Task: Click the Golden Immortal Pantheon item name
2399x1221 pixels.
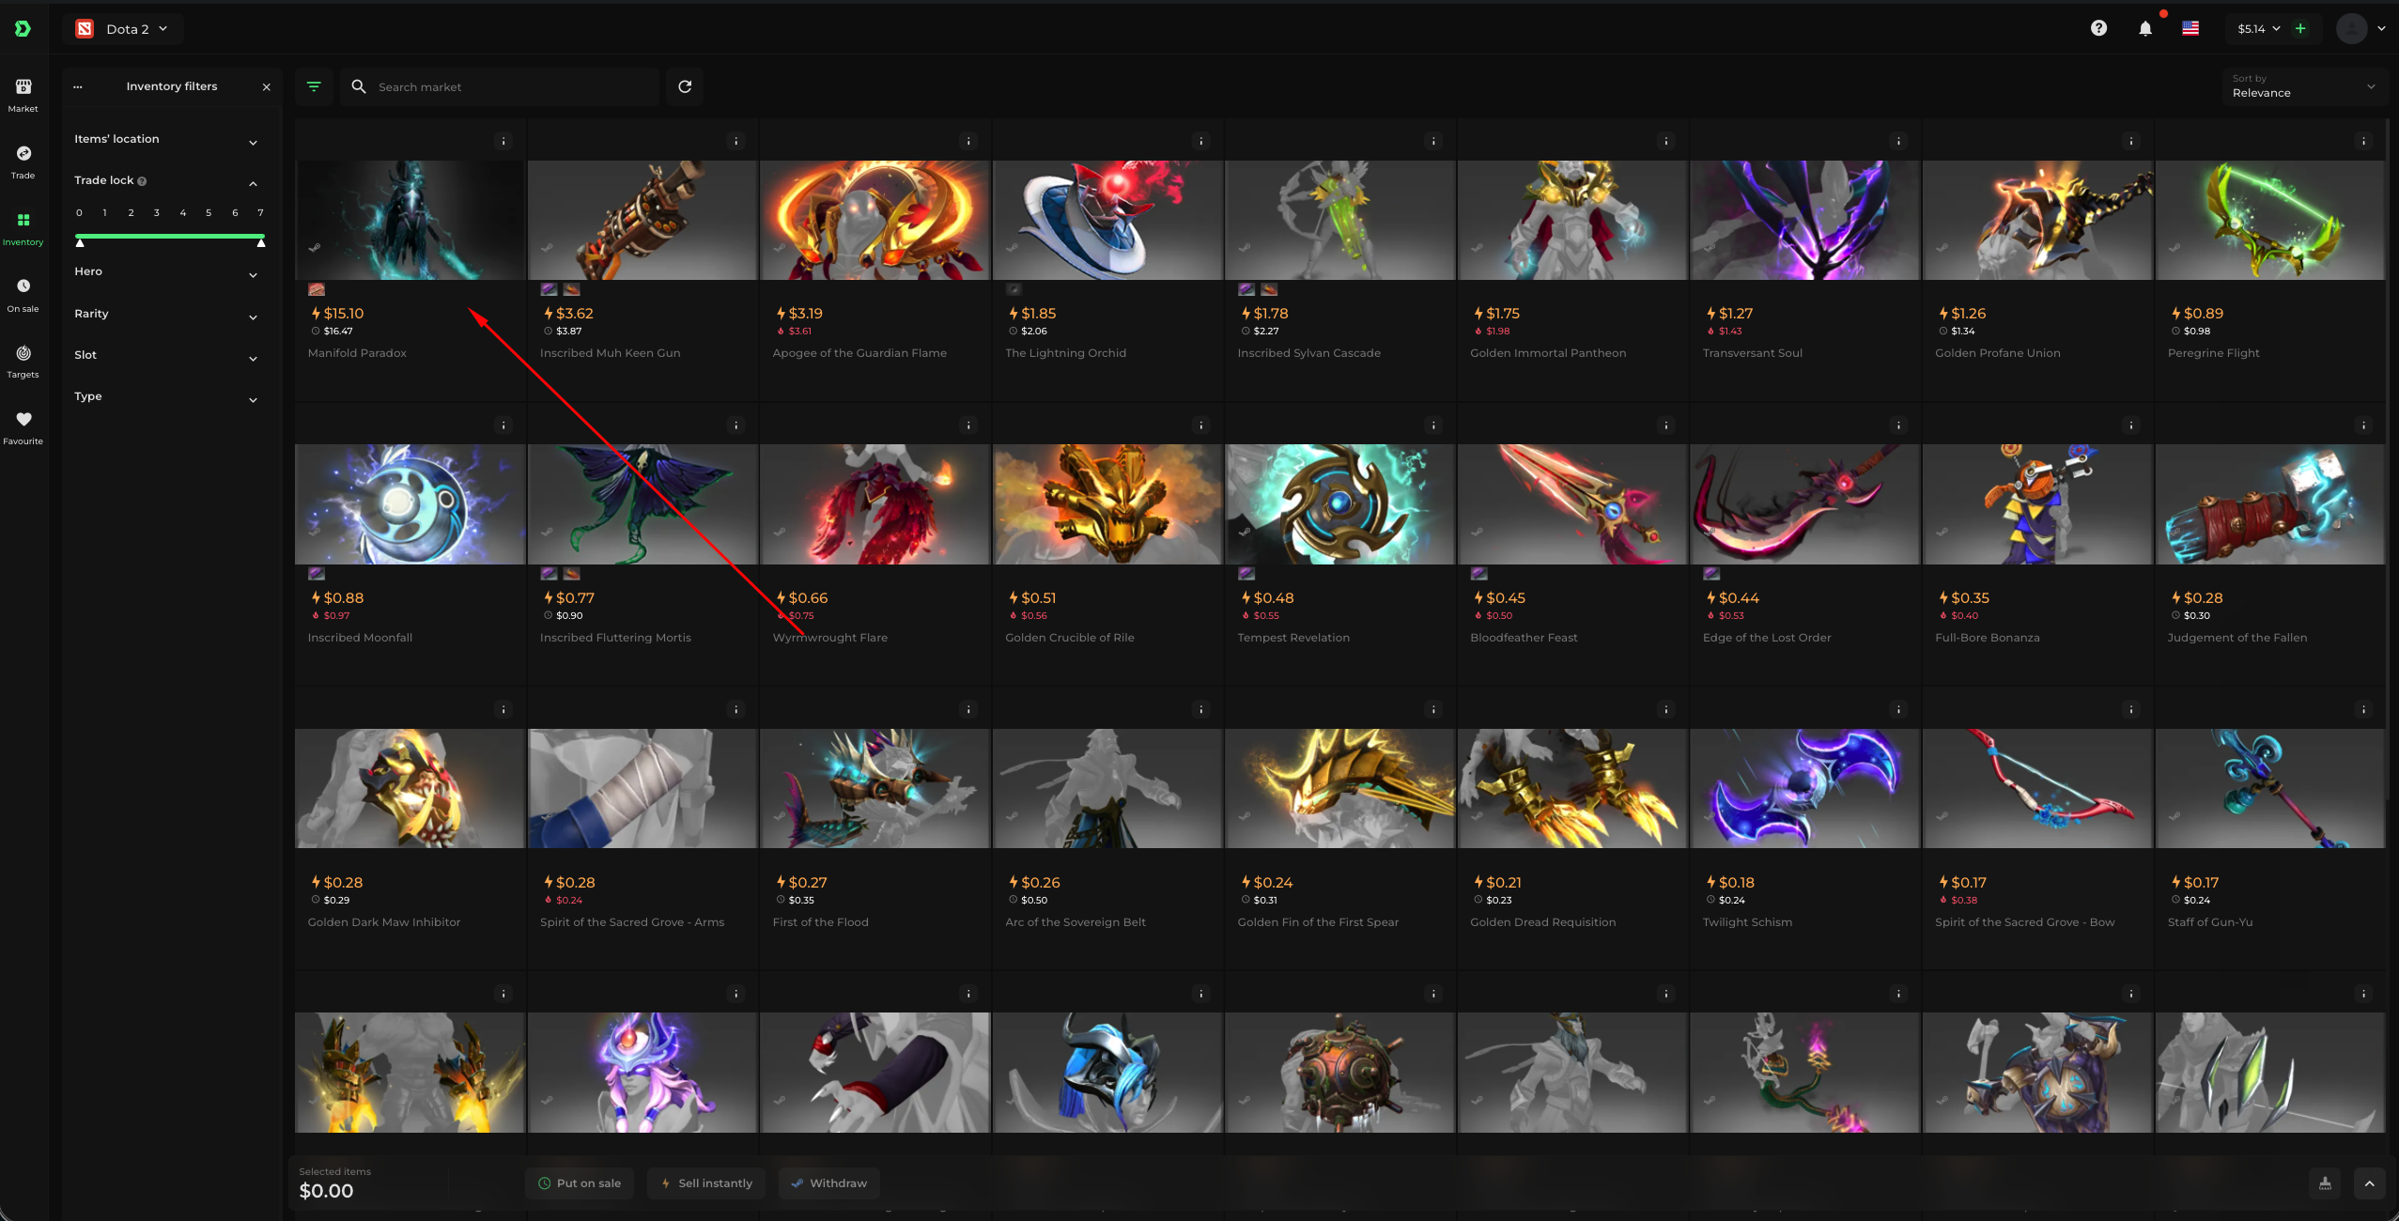Action: (x=1548, y=354)
